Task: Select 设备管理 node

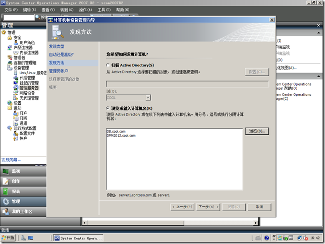Action: pos(21,68)
